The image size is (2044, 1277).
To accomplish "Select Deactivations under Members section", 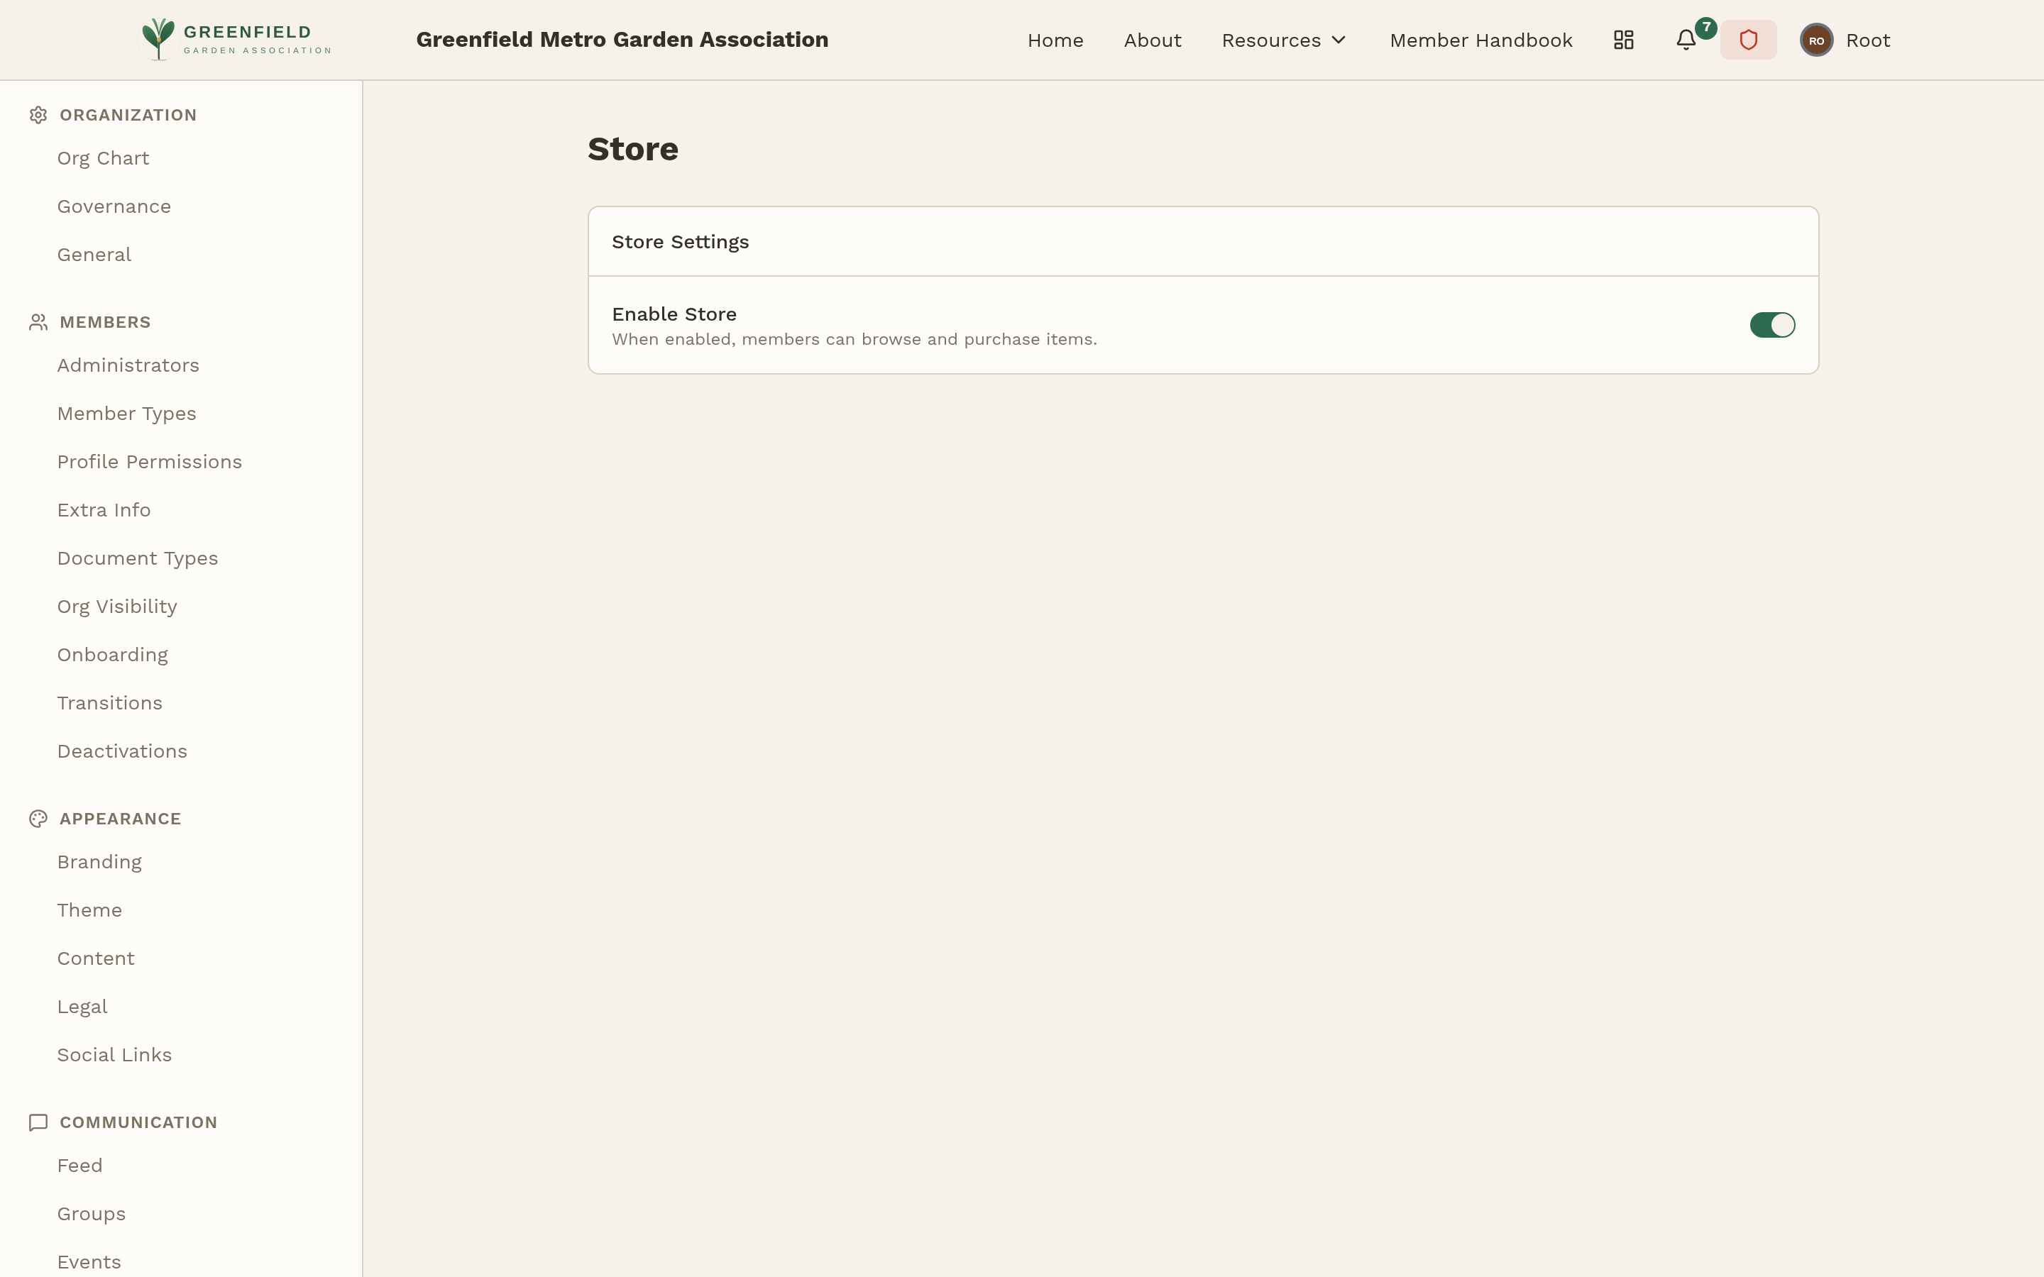I will (x=121, y=751).
